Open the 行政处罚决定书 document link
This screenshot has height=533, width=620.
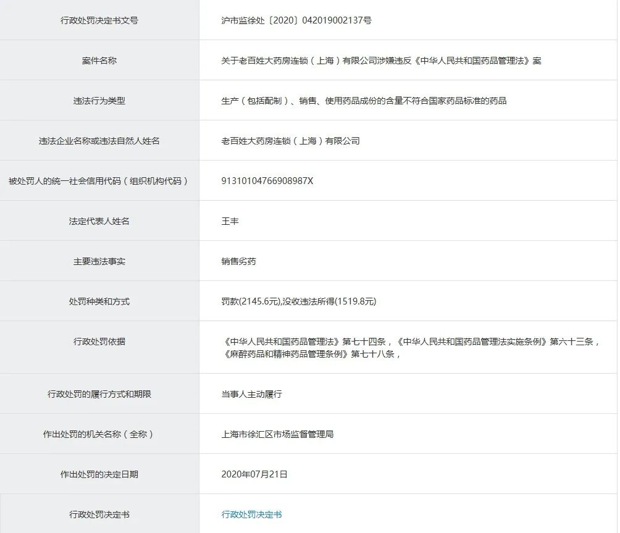[x=251, y=514]
